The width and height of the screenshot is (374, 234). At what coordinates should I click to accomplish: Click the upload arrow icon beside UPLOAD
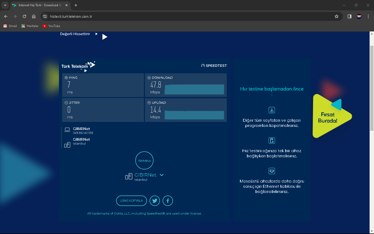tap(149, 103)
